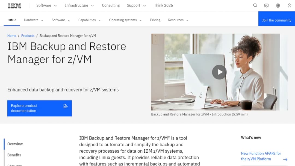
Task: Expand the Capabilities dropdown
Action: tap(90, 20)
